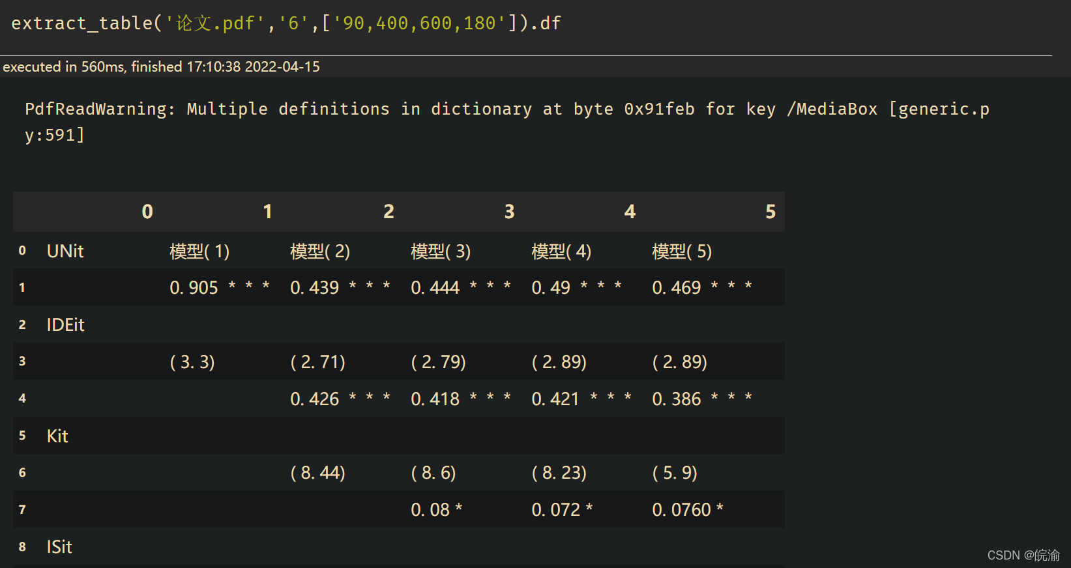Screen dimensions: 1071x568
Task: Click the ( 2. 89) cell under 模型( 5)
Action: pos(680,362)
